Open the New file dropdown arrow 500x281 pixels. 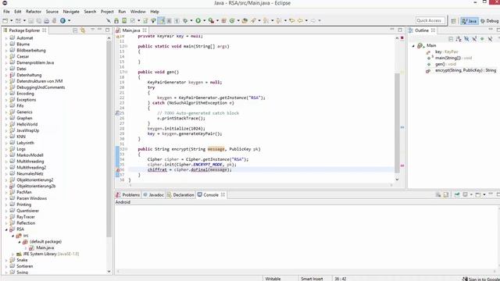pos(11,21)
